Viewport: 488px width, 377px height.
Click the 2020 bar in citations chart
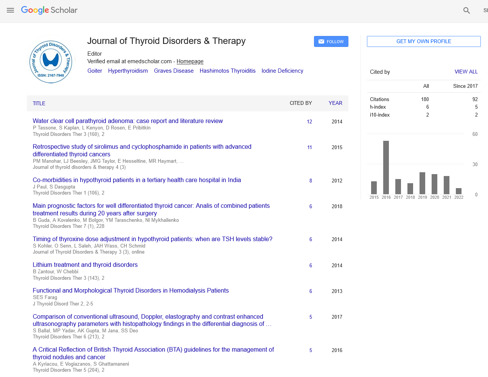click(435, 184)
